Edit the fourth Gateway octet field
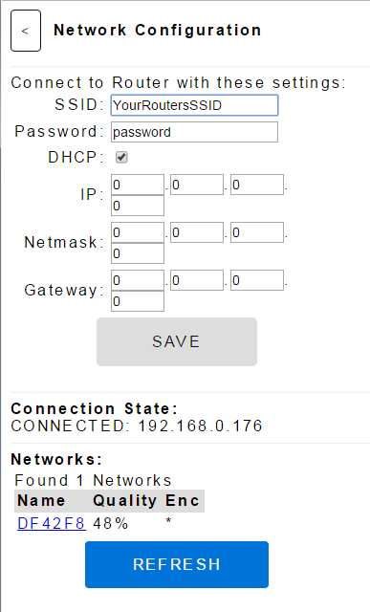The image size is (370, 612). click(138, 301)
